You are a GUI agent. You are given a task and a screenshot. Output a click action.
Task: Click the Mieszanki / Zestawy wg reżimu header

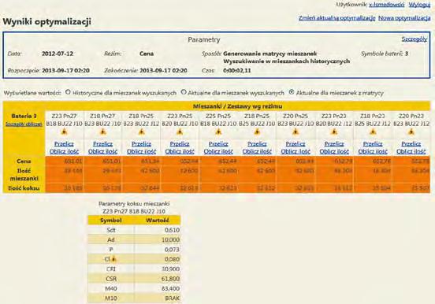point(237,106)
